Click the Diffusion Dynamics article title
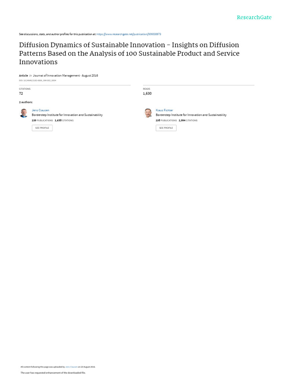 coord(129,53)
